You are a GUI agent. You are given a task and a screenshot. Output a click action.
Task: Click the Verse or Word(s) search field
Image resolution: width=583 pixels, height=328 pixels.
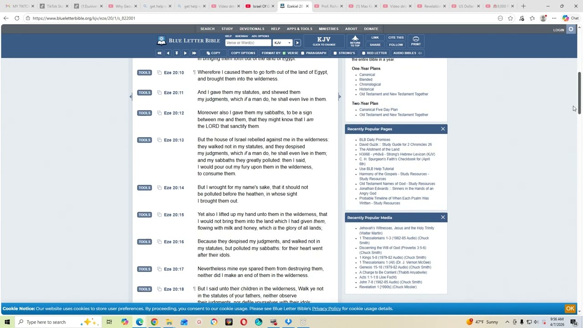coord(248,43)
